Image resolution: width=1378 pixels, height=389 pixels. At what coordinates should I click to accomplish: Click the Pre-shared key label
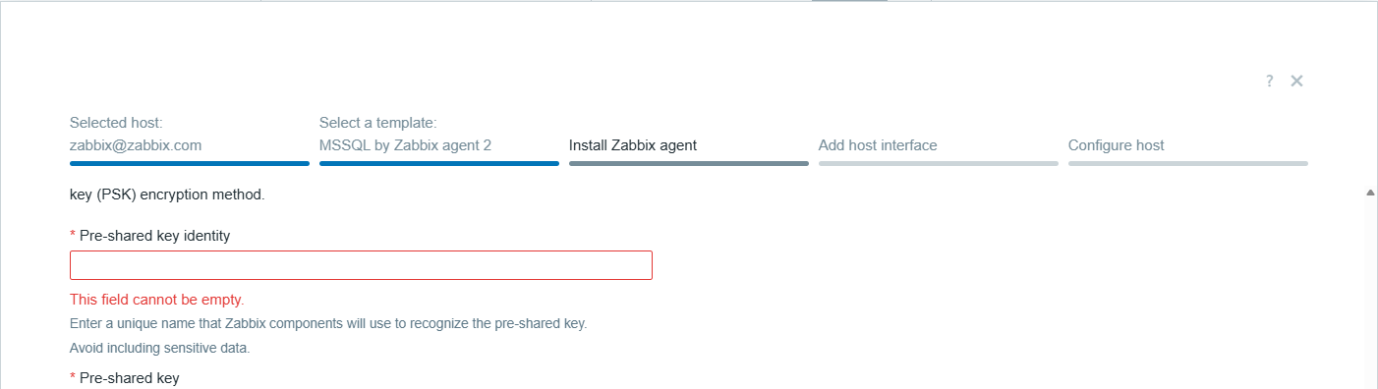point(129,378)
